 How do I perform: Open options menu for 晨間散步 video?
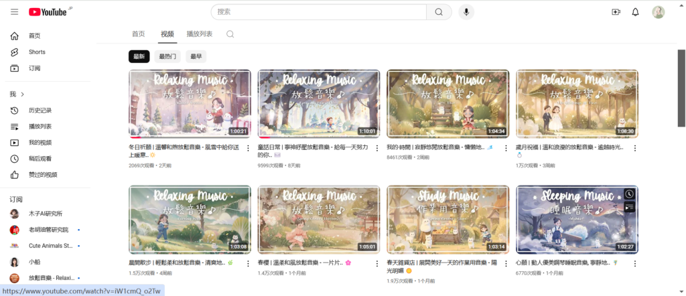[x=248, y=264]
